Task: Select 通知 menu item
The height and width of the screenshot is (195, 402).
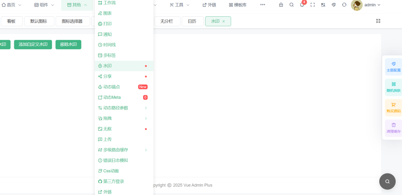Action: pos(124,34)
